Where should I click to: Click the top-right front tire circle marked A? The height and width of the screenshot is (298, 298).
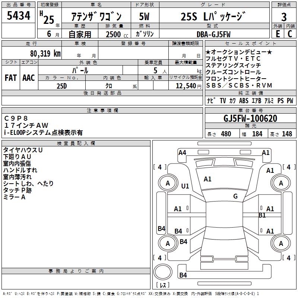coord(281,183)
